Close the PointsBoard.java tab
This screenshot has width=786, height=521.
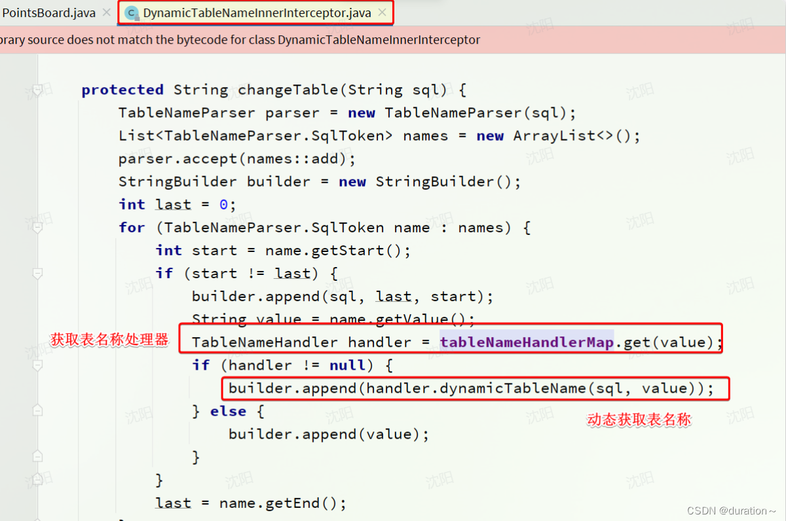pyautogui.click(x=106, y=11)
